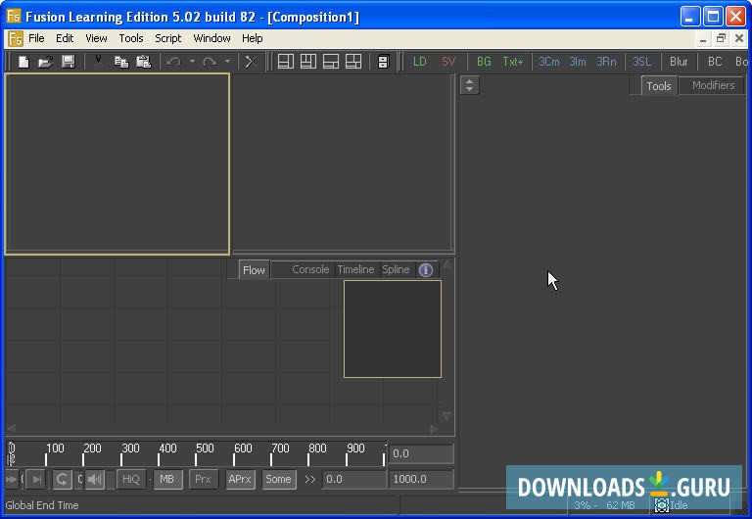This screenshot has height=519, width=752.
Task: Add a Saver (SV) tool
Action: [x=448, y=62]
